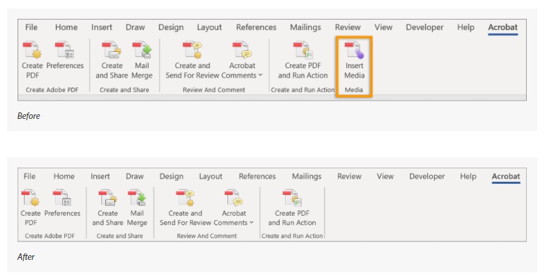Viewport: 545px width, 280px height.
Task: Click Create and Send For Review in After ribbon
Action: 185,208
